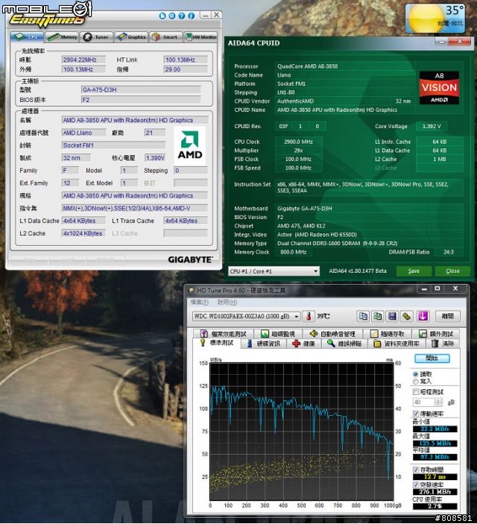The height and width of the screenshot is (524, 477).
Task: Switch to the CPU tab in EasyTune6
Action: 27,37
